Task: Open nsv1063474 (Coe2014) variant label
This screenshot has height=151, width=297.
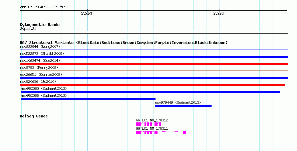Action: click(40, 61)
